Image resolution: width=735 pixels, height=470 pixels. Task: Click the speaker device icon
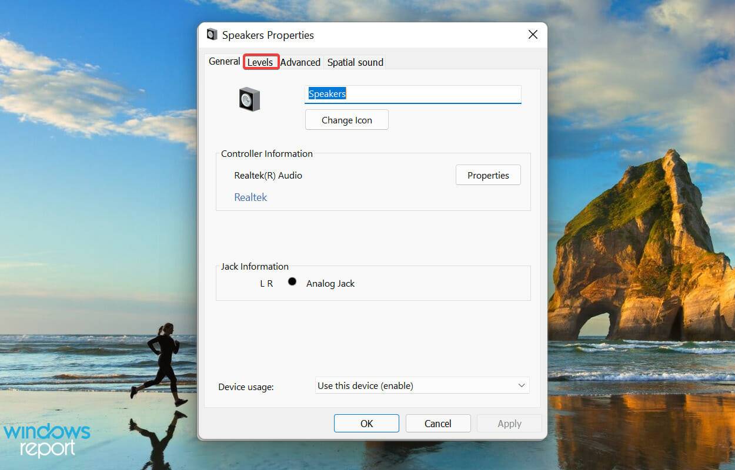249,99
